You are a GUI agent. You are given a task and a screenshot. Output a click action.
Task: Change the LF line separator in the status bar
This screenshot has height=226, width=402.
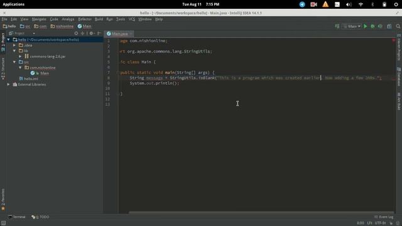coord(369,223)
